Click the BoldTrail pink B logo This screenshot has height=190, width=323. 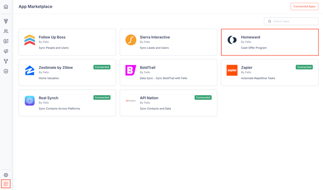point(131,70)
